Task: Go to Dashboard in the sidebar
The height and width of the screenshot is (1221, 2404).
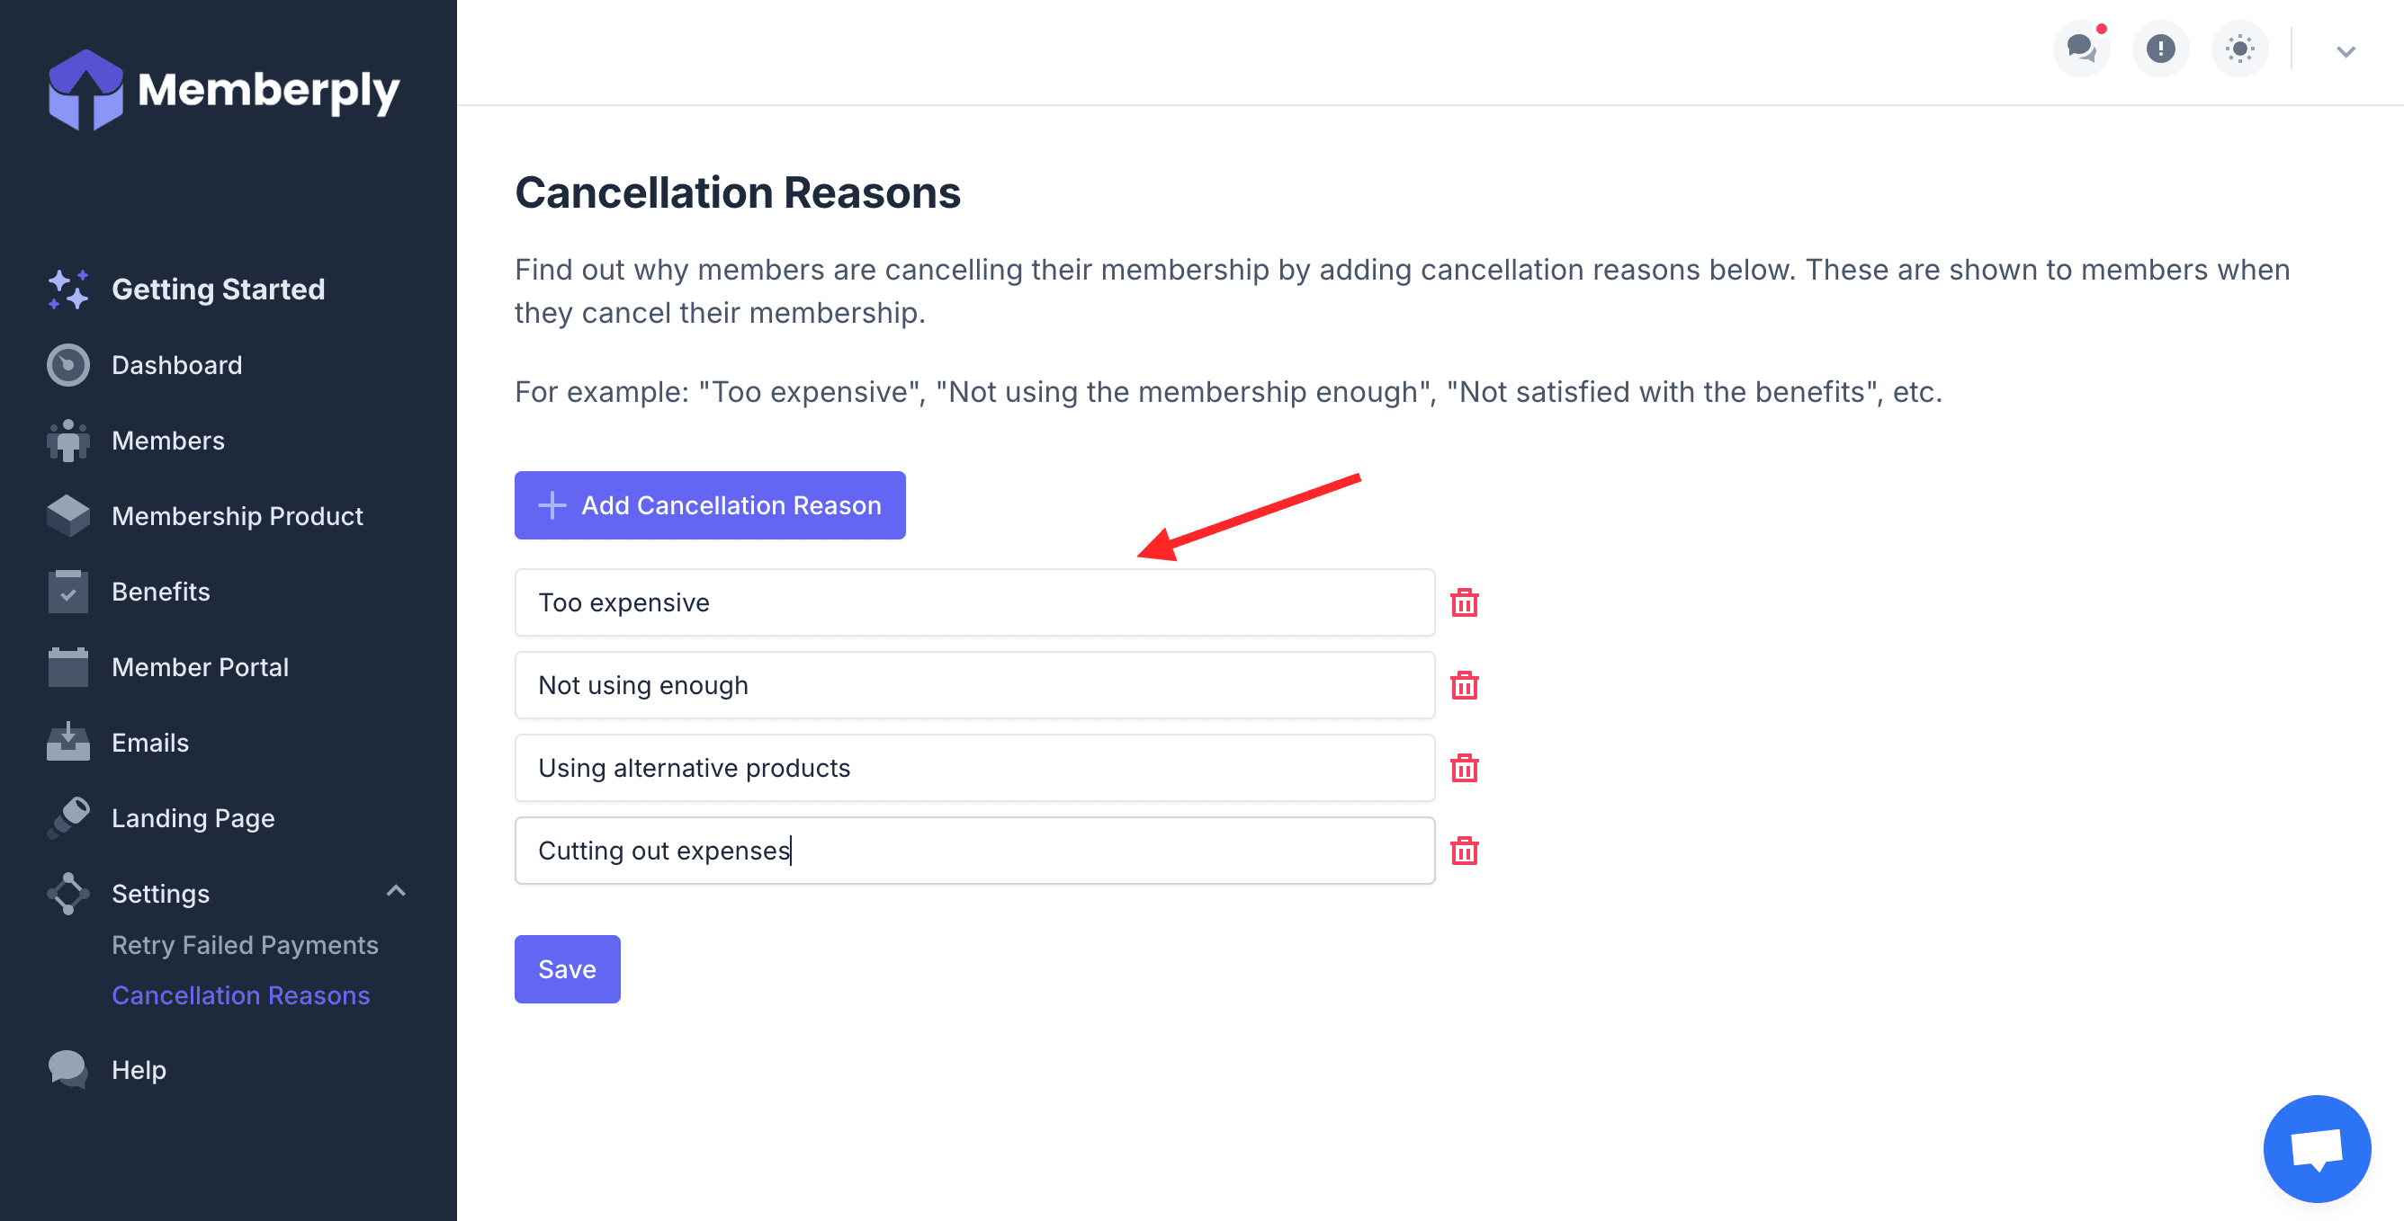Action: pos(176,365)
